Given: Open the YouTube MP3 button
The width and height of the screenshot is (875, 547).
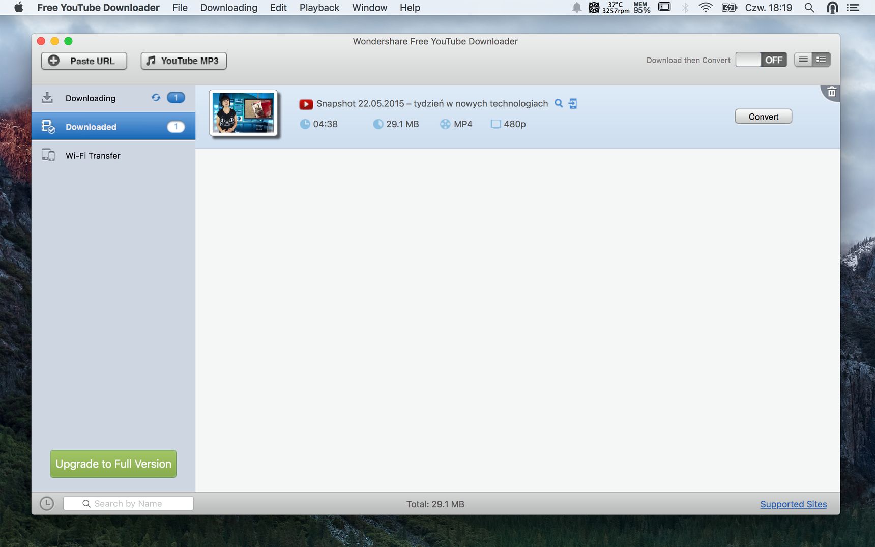Looking at the screenshot, I should (184, 61).
